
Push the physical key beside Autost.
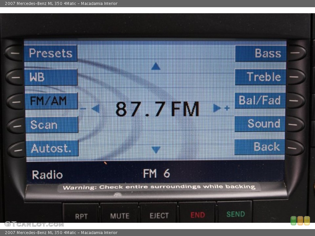pos(17,150)
